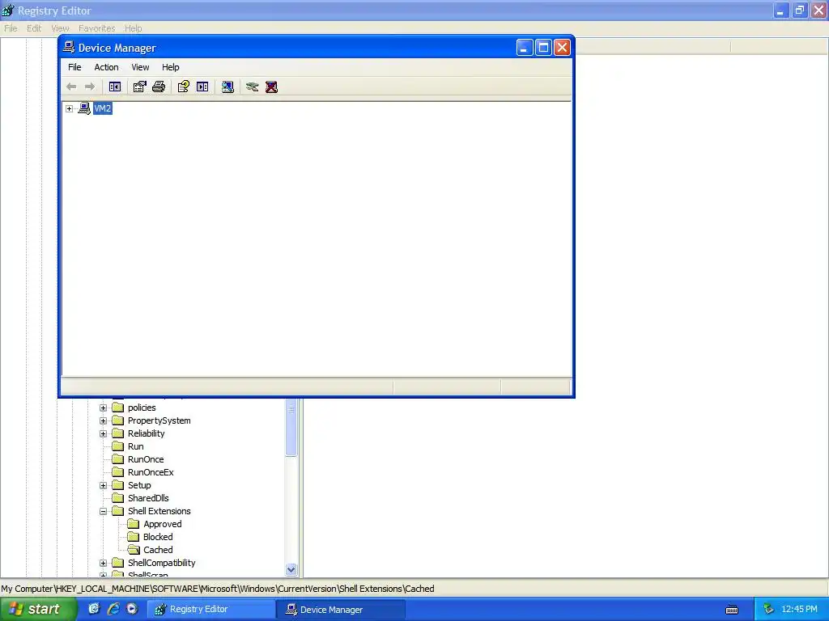Click the registry path in status bar
Viewport: 829px width, 621px height.
pos(218,589)
